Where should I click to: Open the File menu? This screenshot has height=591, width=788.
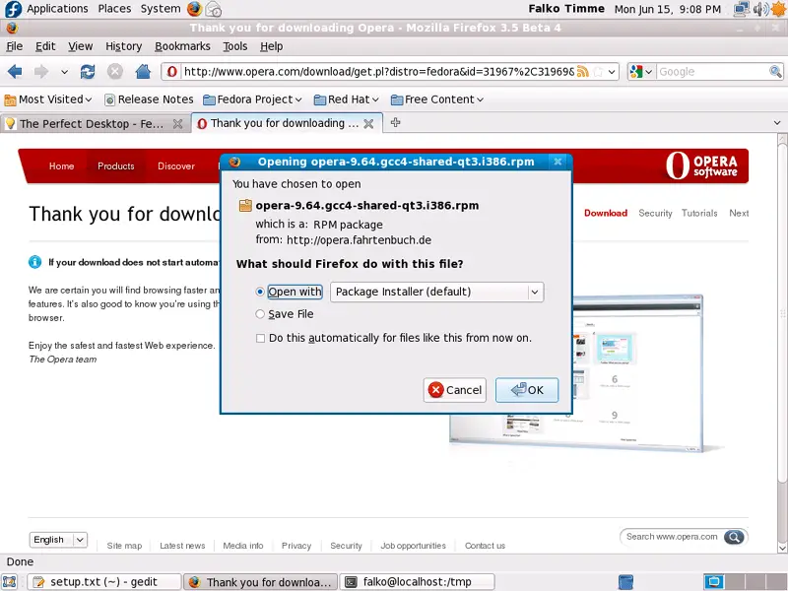point(14,46)
